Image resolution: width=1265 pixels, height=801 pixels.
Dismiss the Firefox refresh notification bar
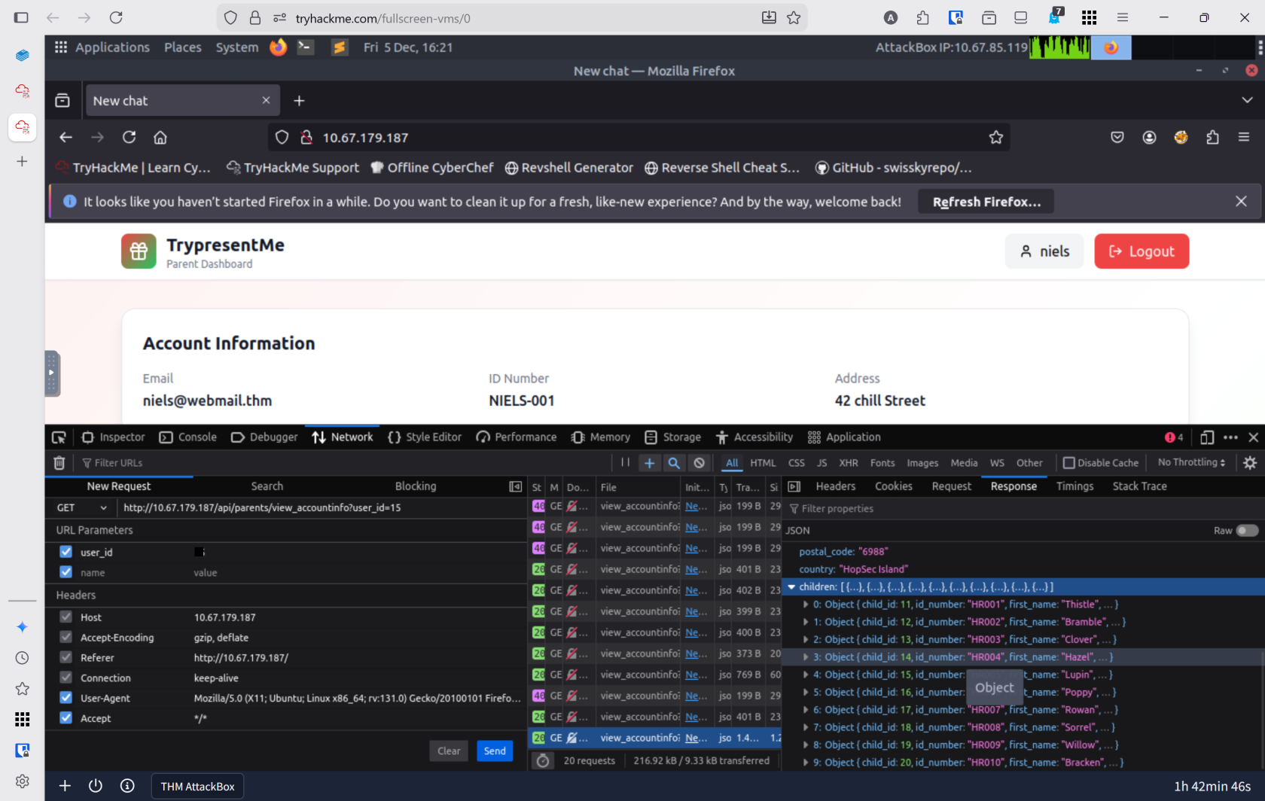[x=1241, y=202]
